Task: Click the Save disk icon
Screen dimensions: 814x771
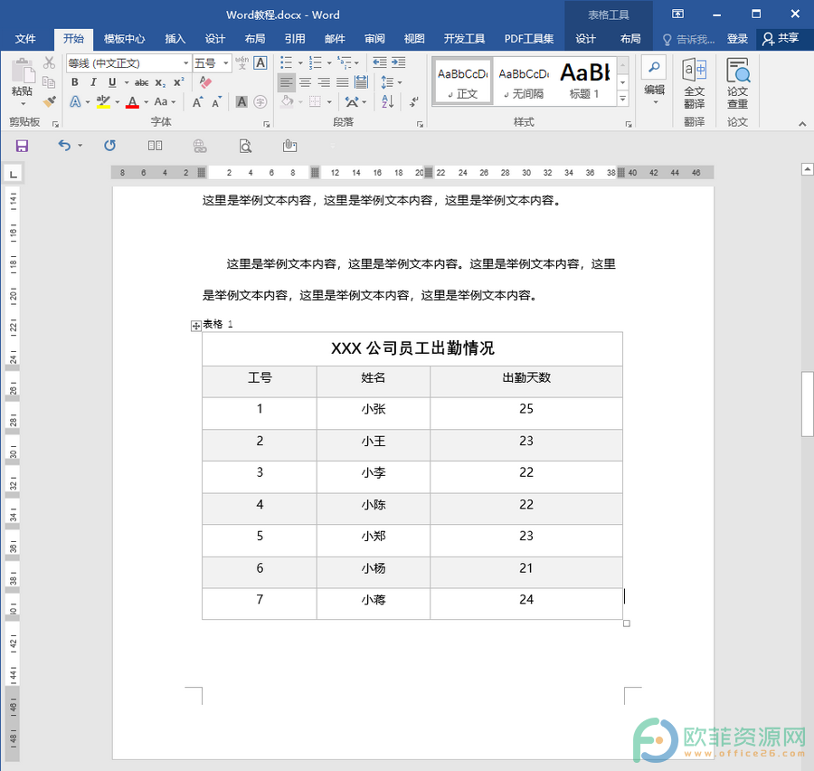Action: (x=22, y=146)
